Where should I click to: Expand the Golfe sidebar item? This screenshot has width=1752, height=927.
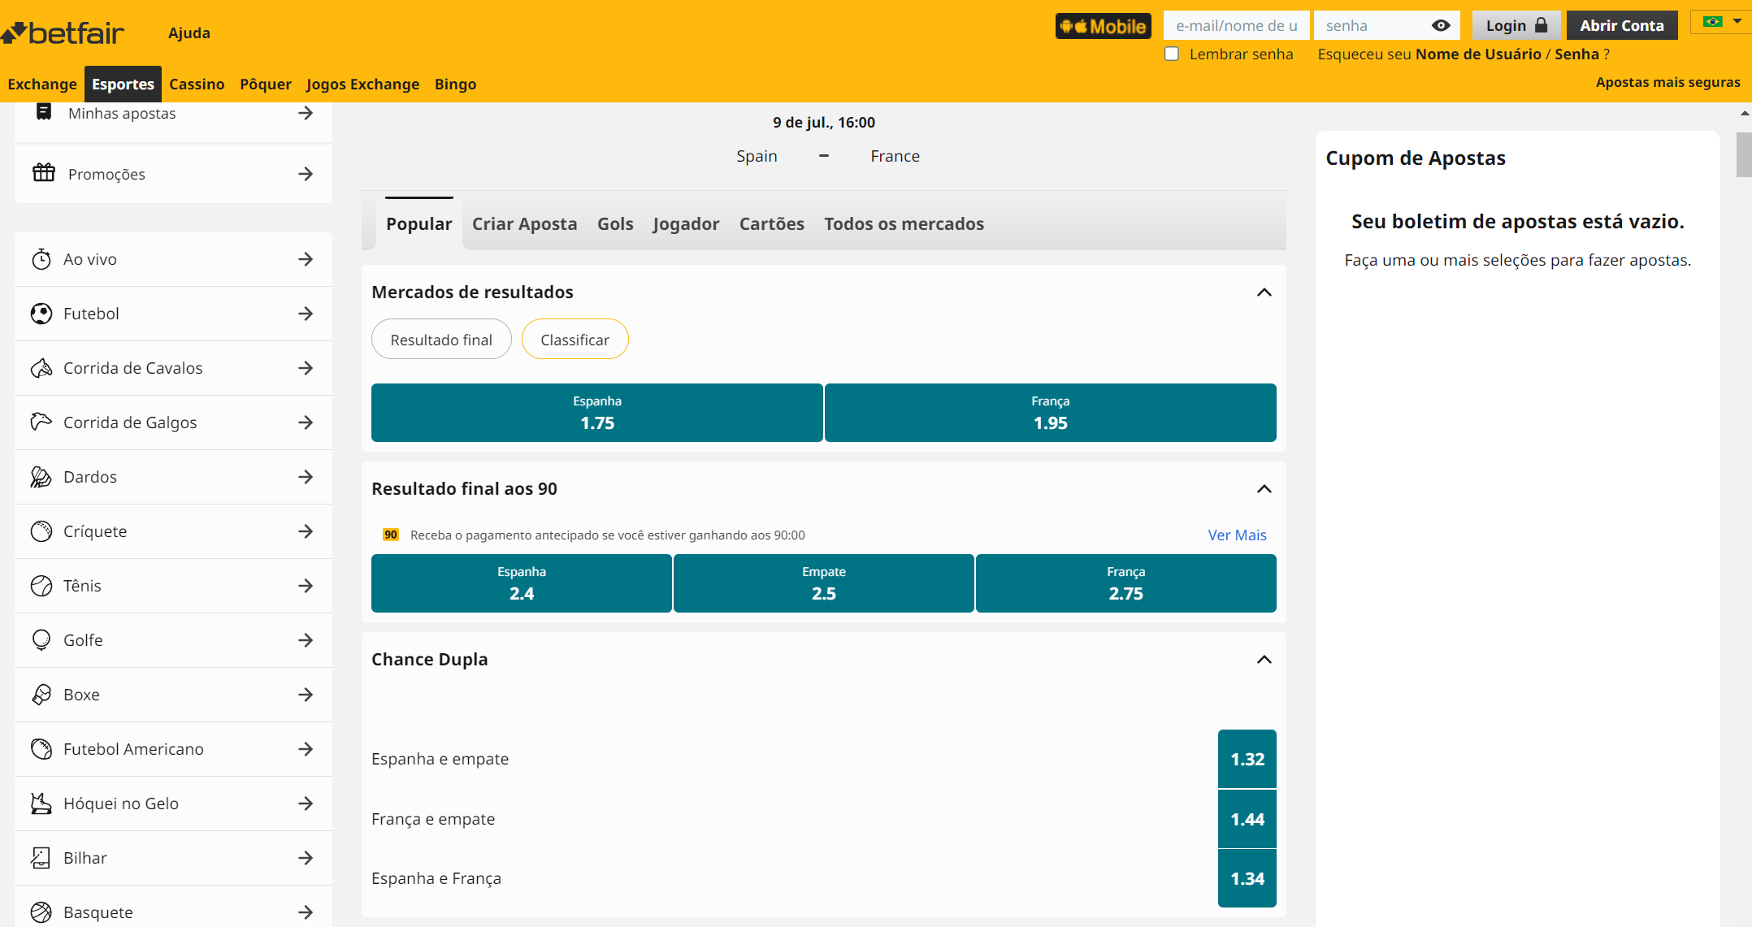(x=173, y=640)
